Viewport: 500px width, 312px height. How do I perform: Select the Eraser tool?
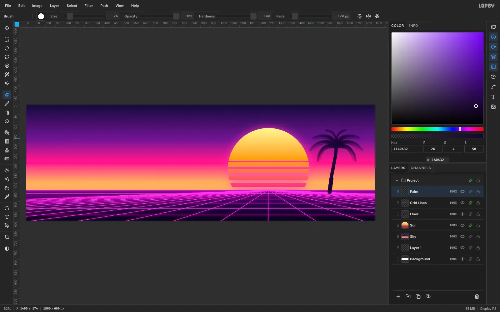[x=7, y=121]
